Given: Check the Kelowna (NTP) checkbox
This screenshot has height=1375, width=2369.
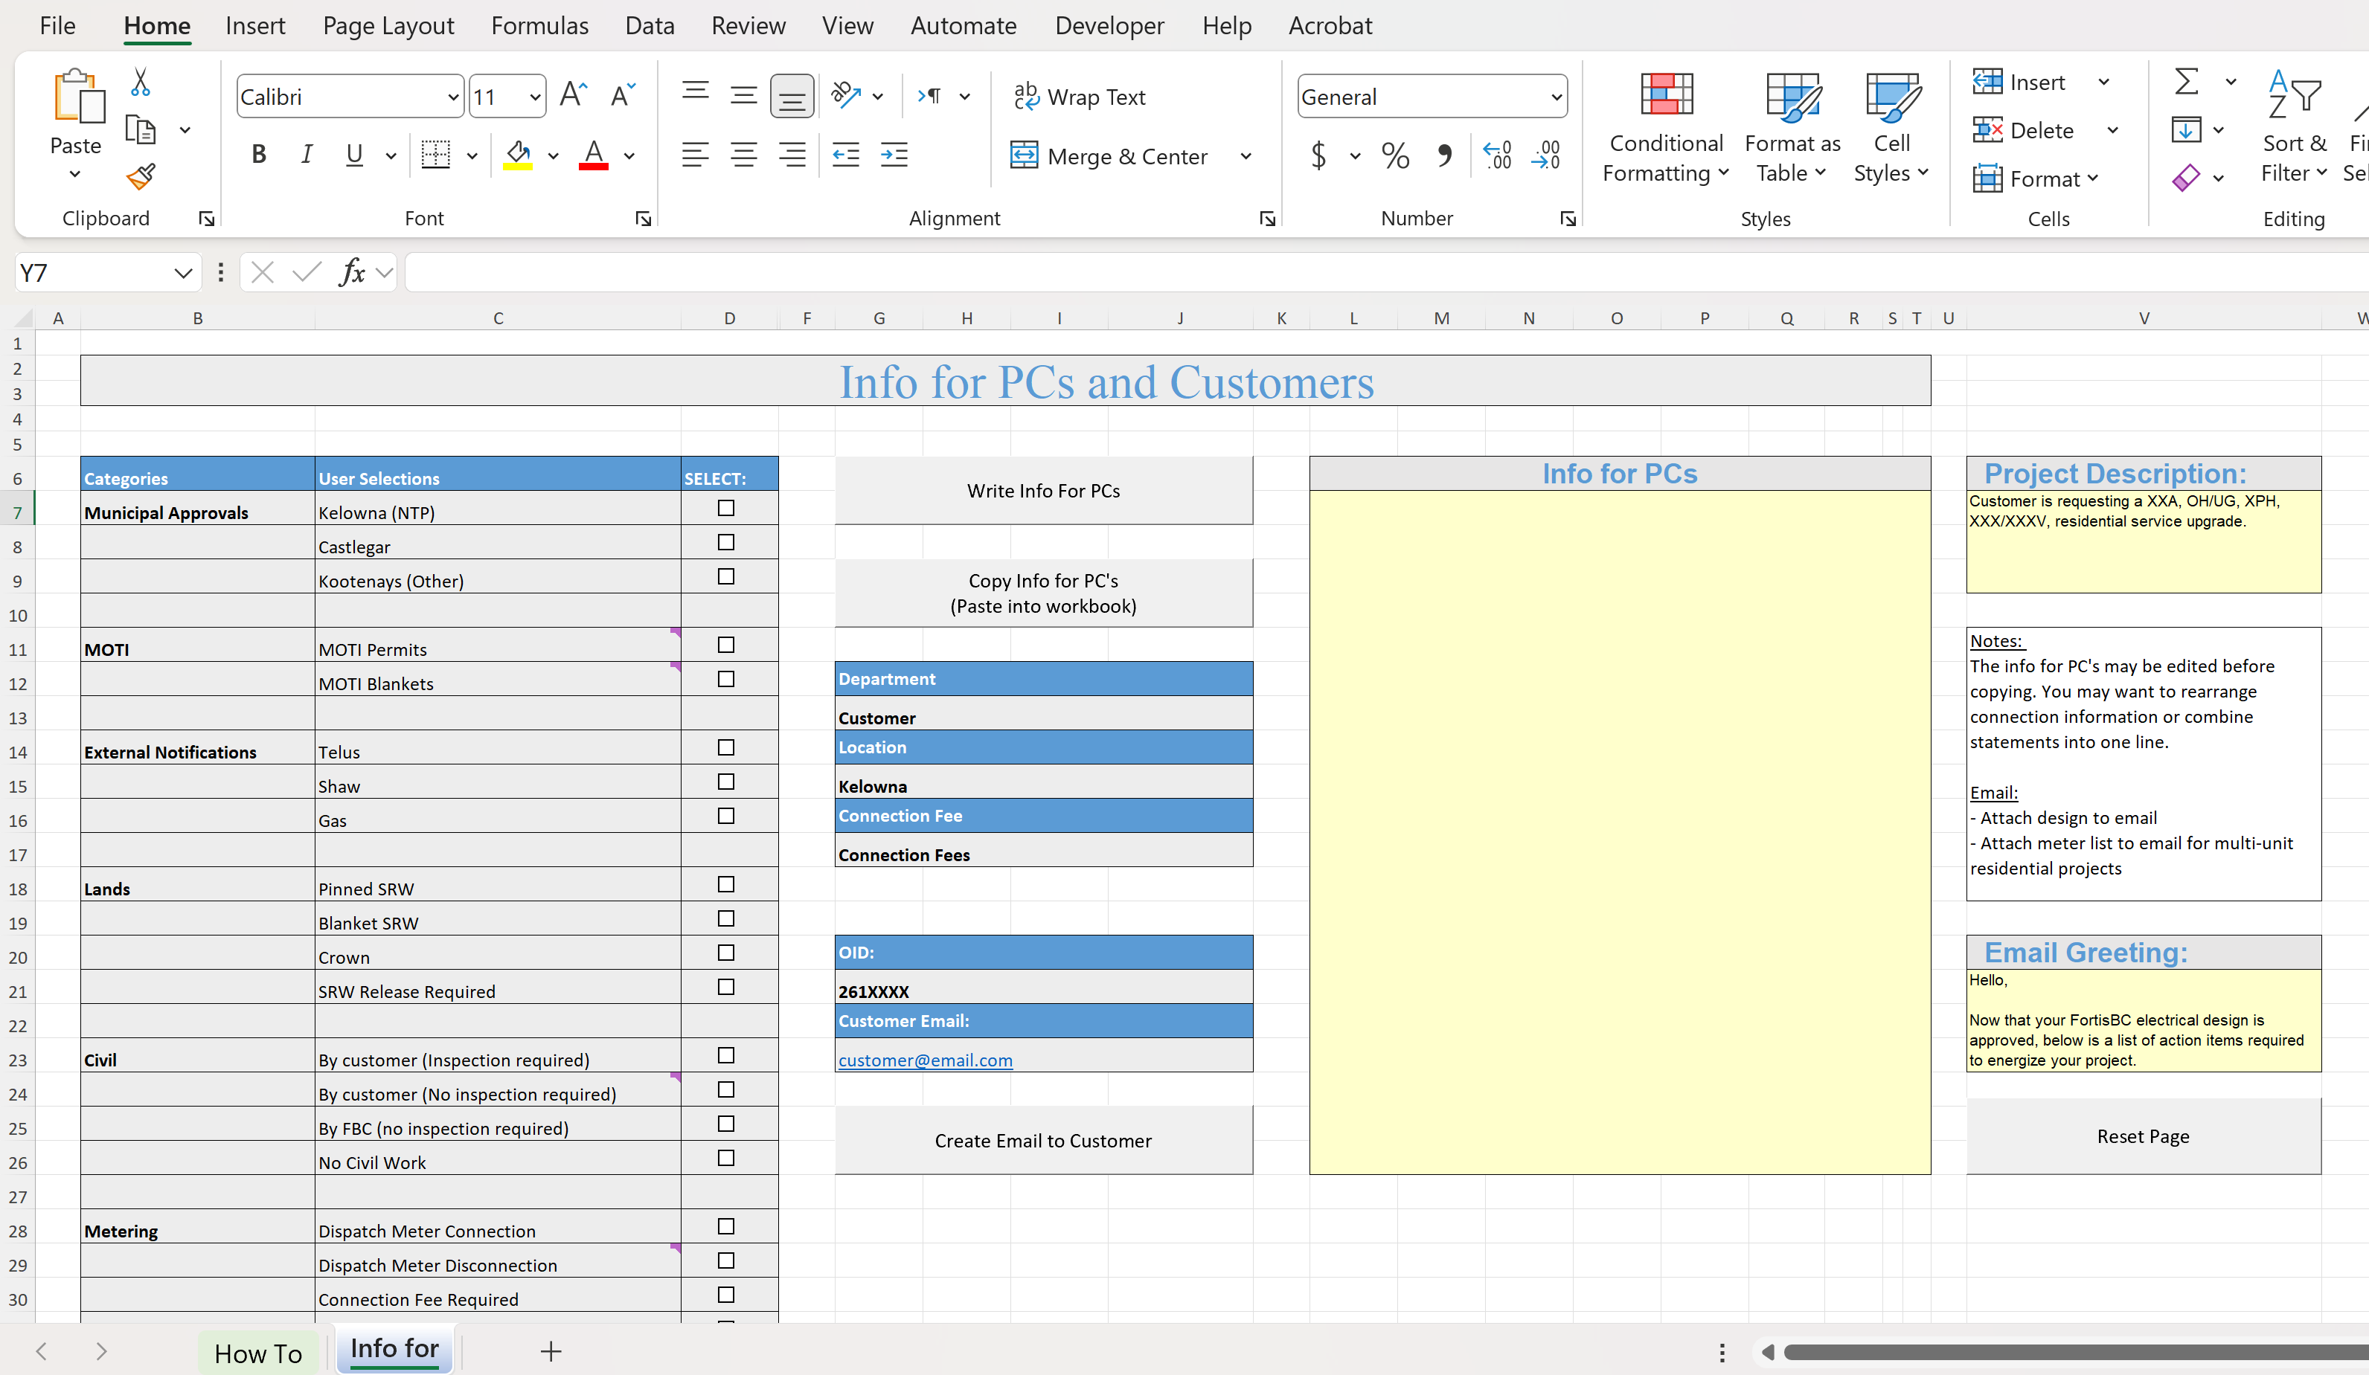Looking at the screenshot, I should 725,509.
